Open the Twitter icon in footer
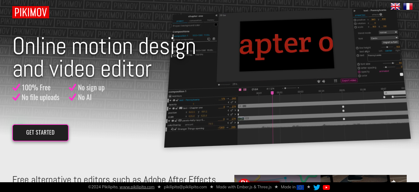Screen dimensions: 419x192 click(x=317, y=187)
